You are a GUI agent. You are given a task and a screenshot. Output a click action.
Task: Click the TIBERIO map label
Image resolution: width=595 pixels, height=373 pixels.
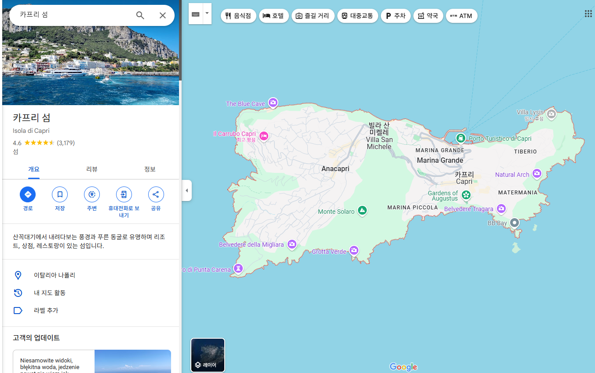coord(526,151)
